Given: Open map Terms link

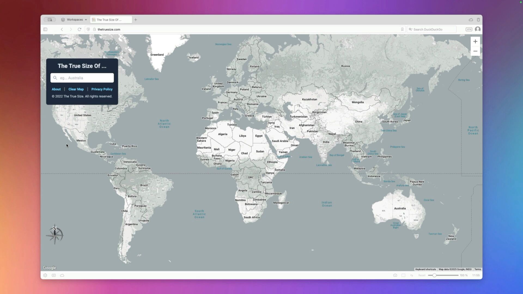Looking at the screenshot, I should [x=478, y=269].
